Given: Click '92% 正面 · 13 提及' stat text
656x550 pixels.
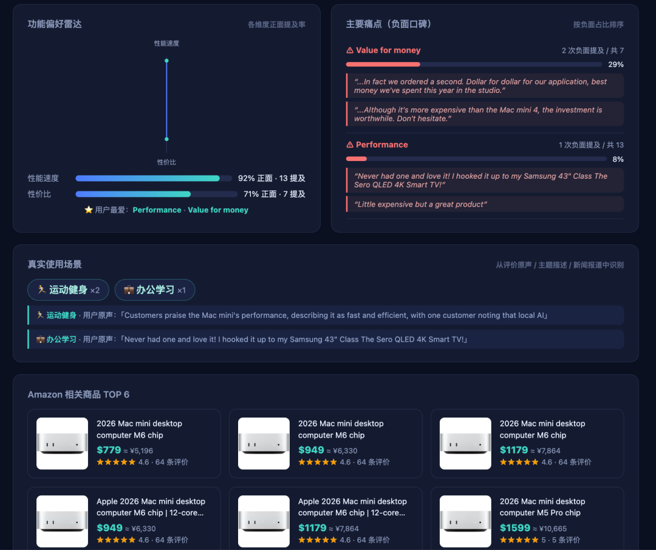Looking at the screenshot, I should tap(272, 178).
